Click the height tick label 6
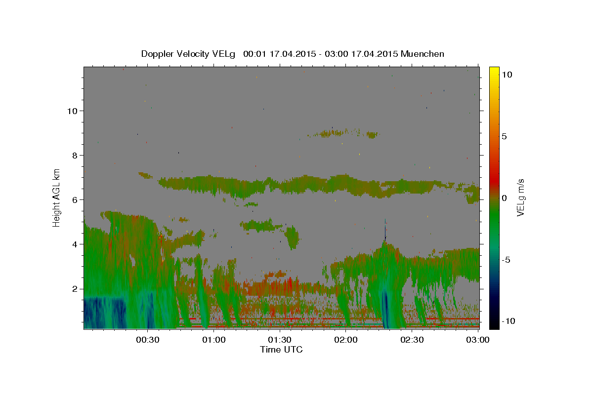Image resolution: width=593 pixels, height=395 pixels. 75,199
